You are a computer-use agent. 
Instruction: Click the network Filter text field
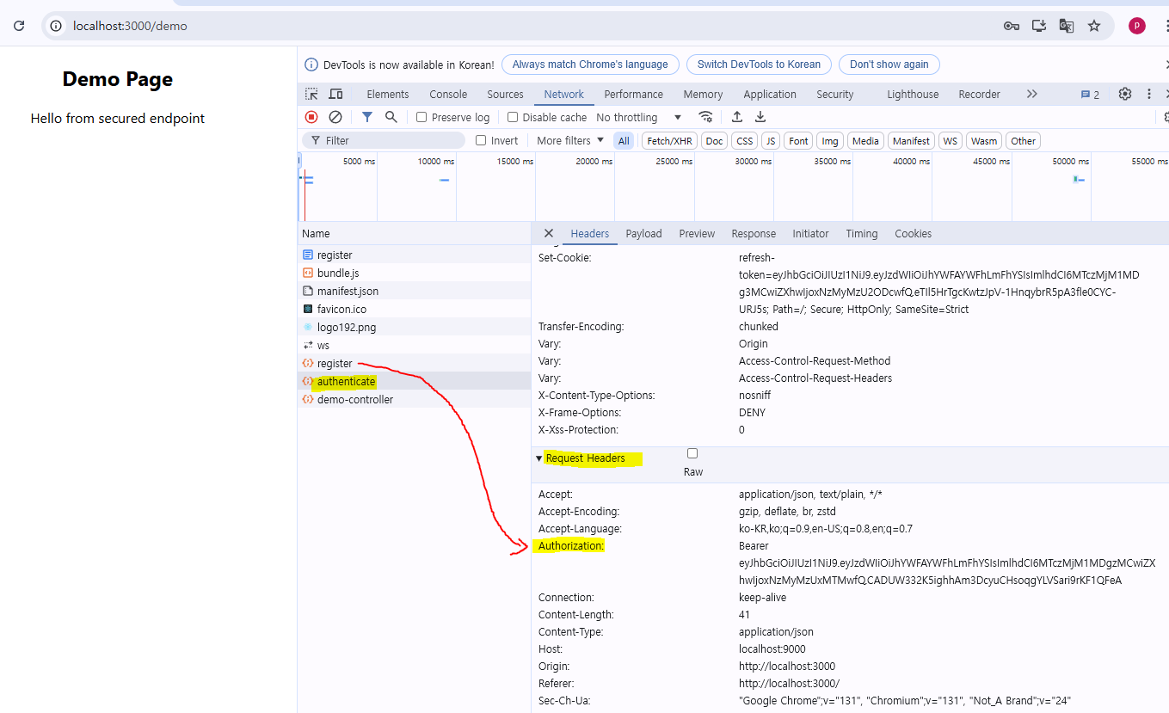[x=384, y=140]
